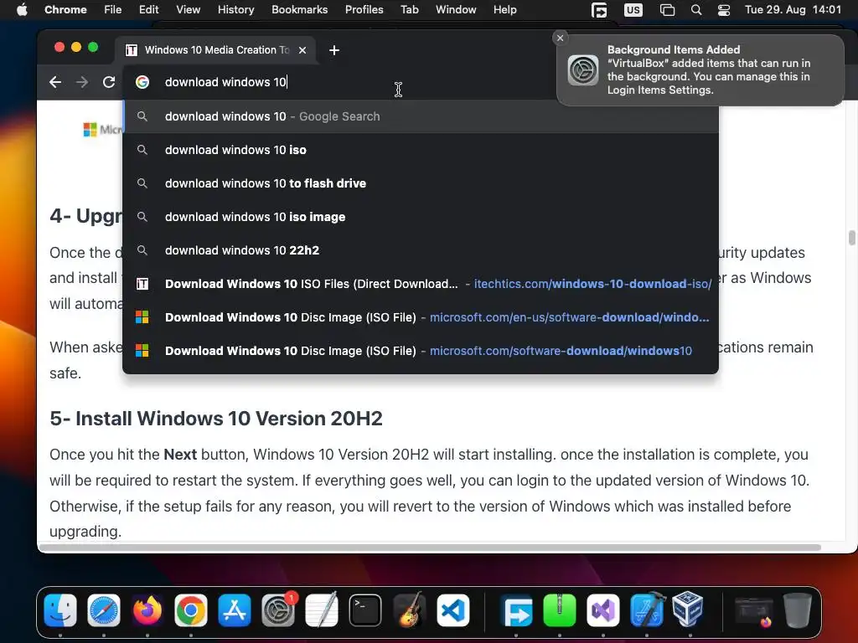Click the remote desktop menu bar icon

coord(599,10)
